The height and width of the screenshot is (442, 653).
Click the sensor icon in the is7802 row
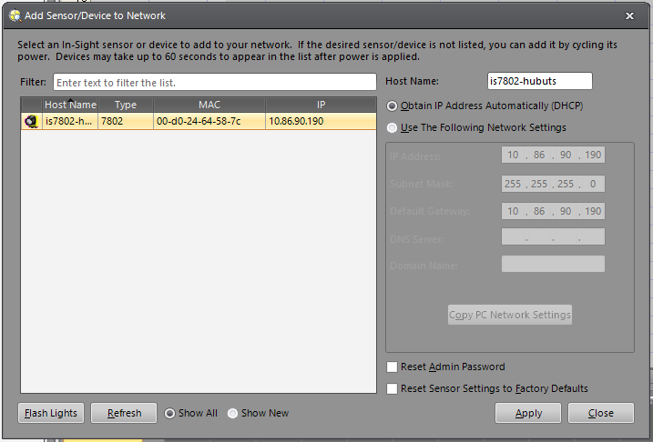coord(31,122)
